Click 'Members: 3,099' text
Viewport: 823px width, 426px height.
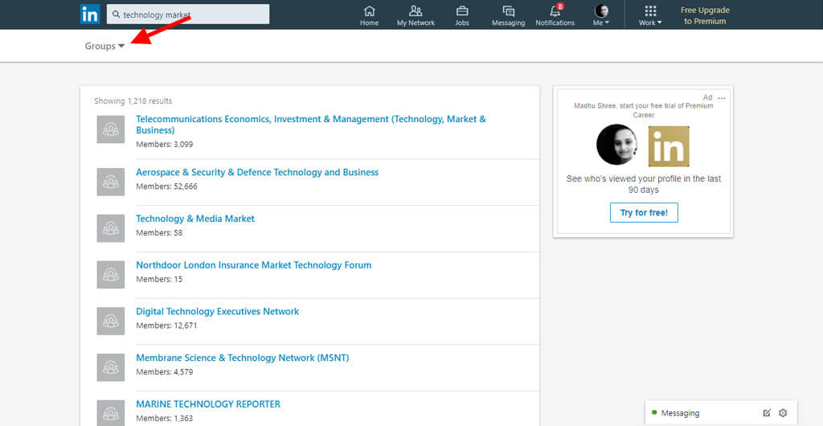click(164, 144)
